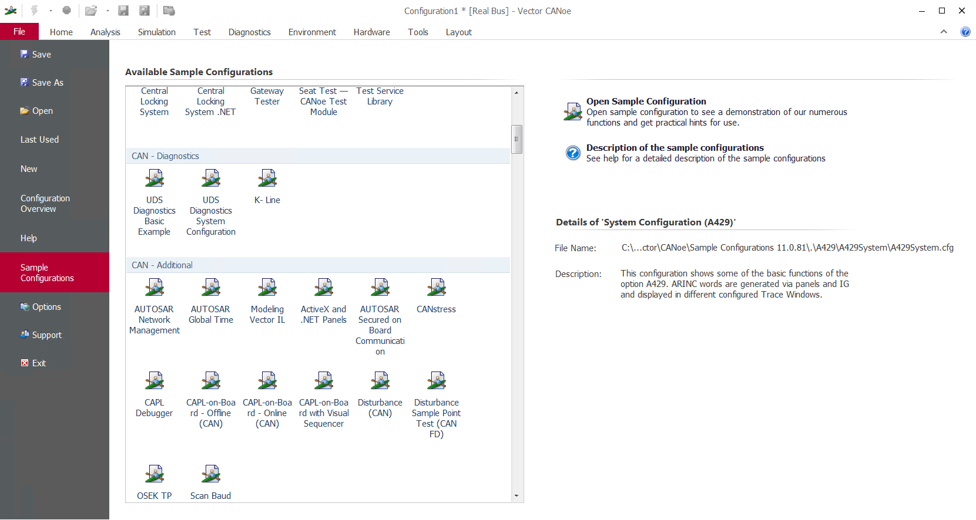Screen dimensions: 976x520
Task: Select the Gateway Tester sample
Action: click(267, 96)
